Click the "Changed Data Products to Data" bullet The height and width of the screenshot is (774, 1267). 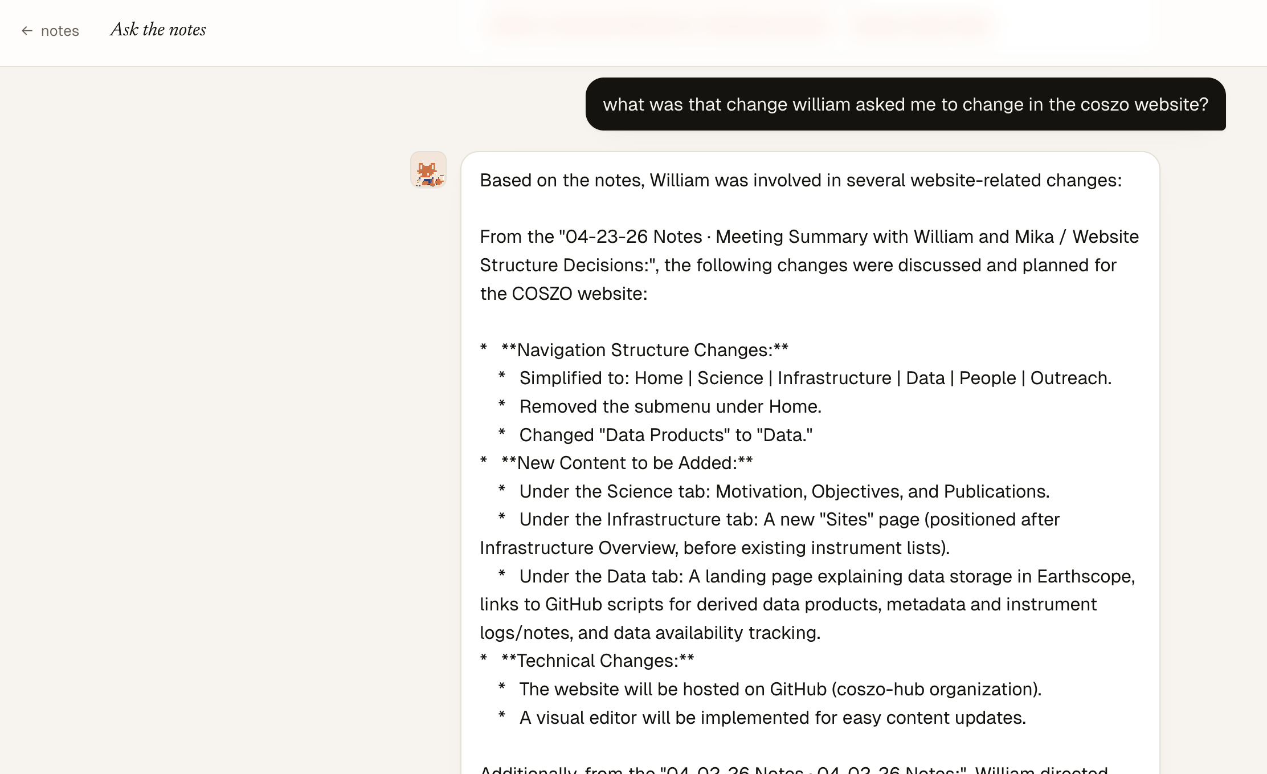(666, 435)
